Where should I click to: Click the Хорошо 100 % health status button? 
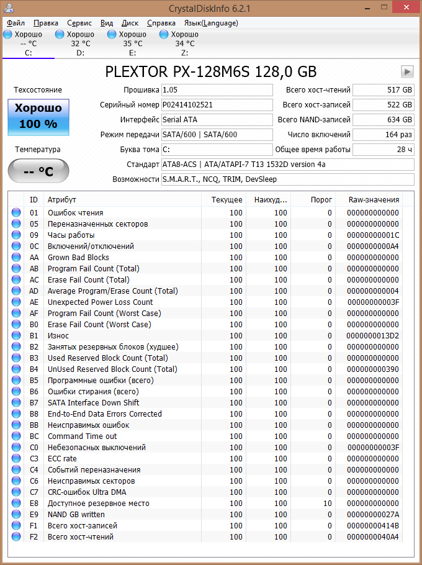pyautogui.click(x=38, y=117)
